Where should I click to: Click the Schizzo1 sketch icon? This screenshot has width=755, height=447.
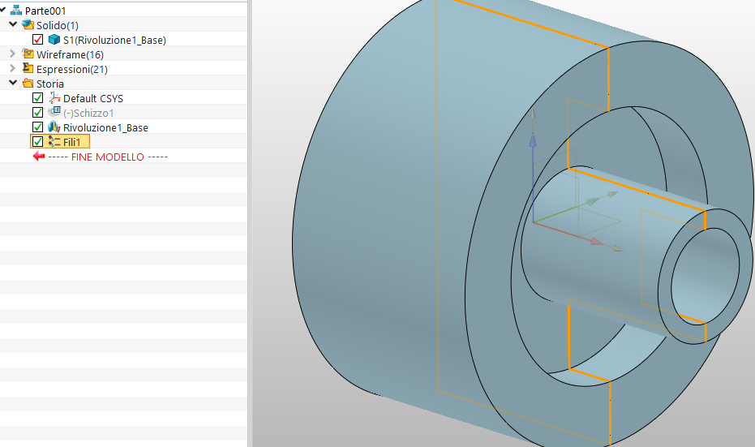pos(54,113)
